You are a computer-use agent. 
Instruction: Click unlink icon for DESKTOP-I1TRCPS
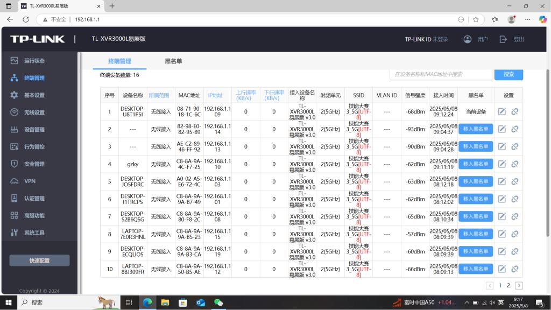click(x=515, y=199)
